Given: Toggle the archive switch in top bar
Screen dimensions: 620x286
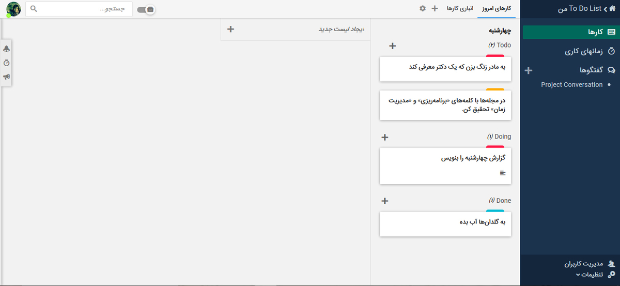Looking at the screenshot, I should (x=146, y=9).
